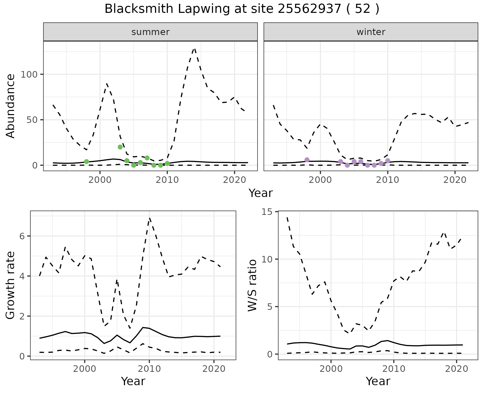
Task: Click the highest green summer data point
Action: click(x=120, y=147)
